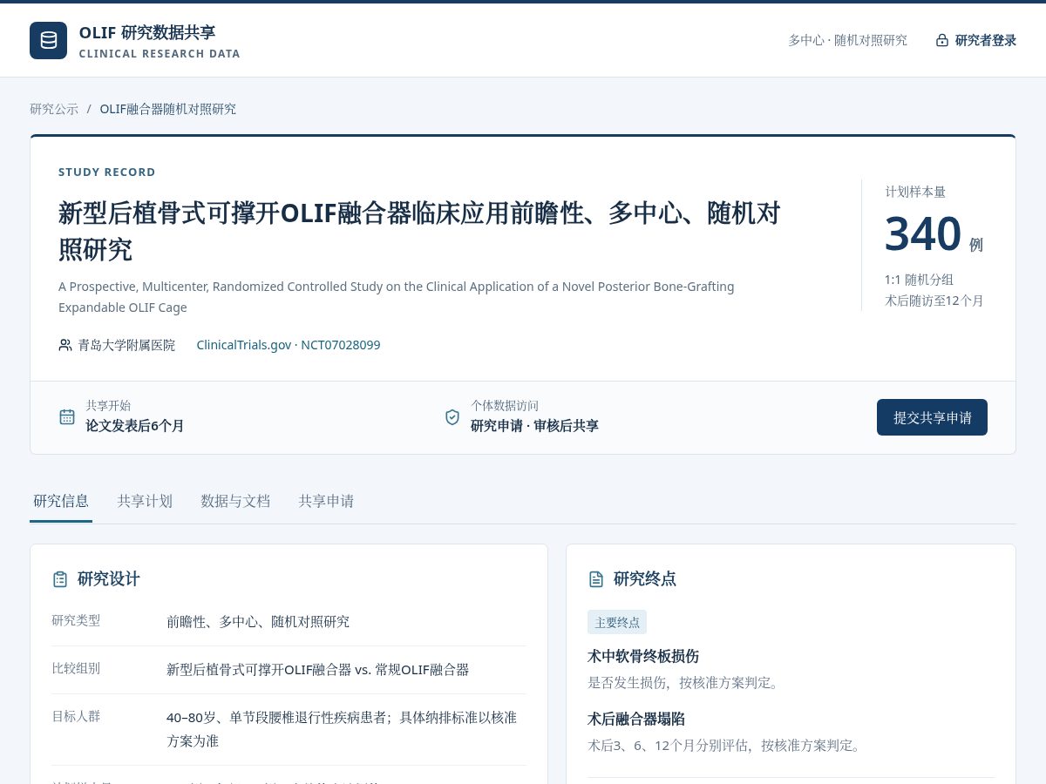Click the 主要终点 badge
1046x784 pixels.
(x=617, y=622)
